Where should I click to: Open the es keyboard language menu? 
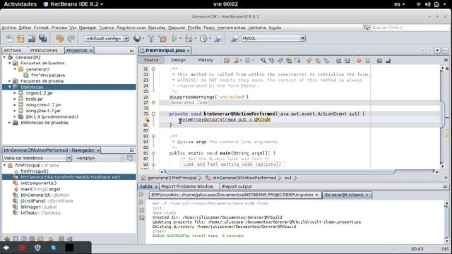click(399, 4)
